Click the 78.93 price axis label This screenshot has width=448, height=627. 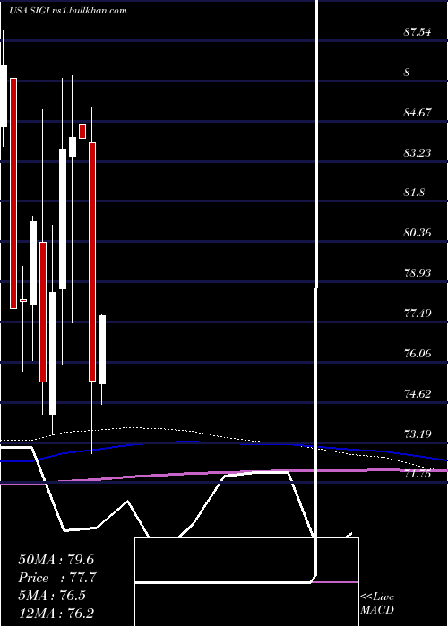tap(418, 272)
